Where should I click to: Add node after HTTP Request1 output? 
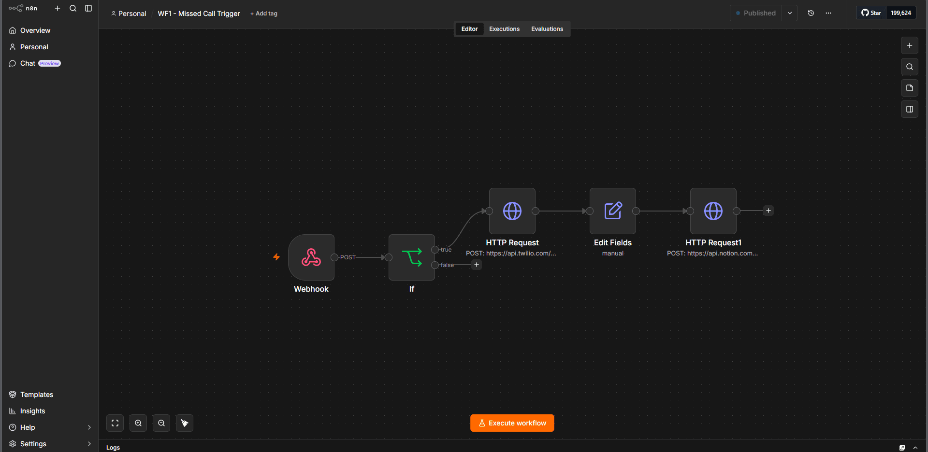(768, 211)
